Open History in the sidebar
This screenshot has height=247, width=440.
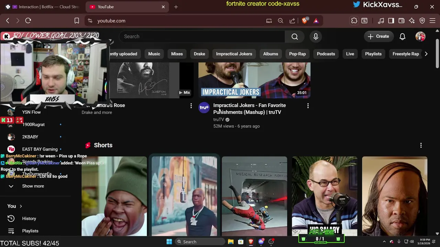29,219
